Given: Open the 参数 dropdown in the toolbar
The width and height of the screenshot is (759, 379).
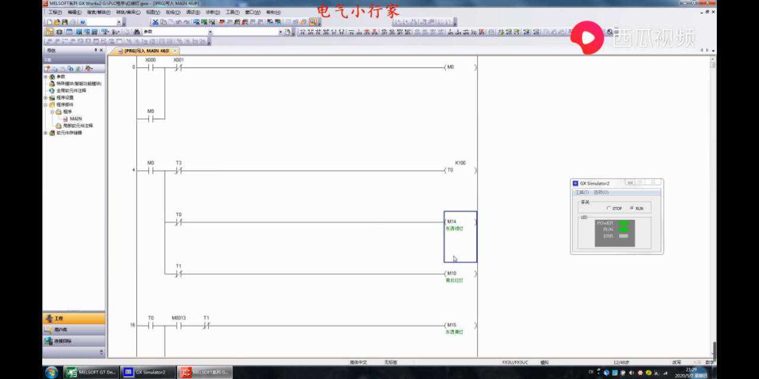Looking at the screenshot, I should coord(210,32).
